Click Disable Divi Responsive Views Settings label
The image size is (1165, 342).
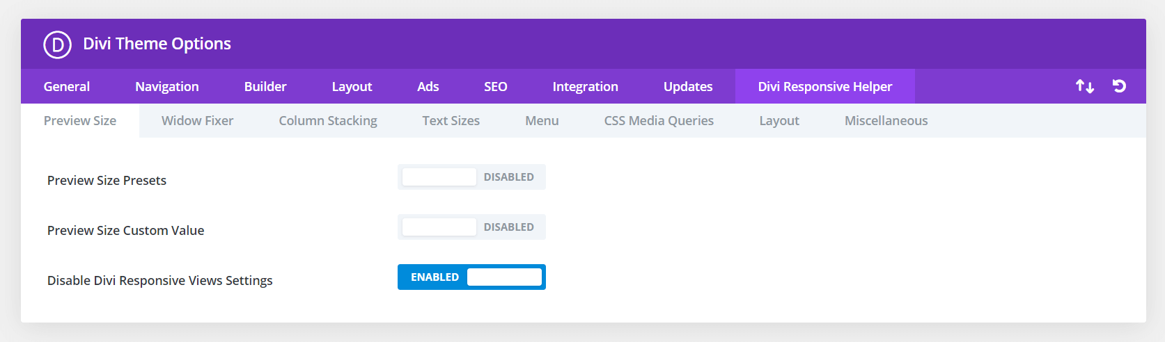coord(160,281)
